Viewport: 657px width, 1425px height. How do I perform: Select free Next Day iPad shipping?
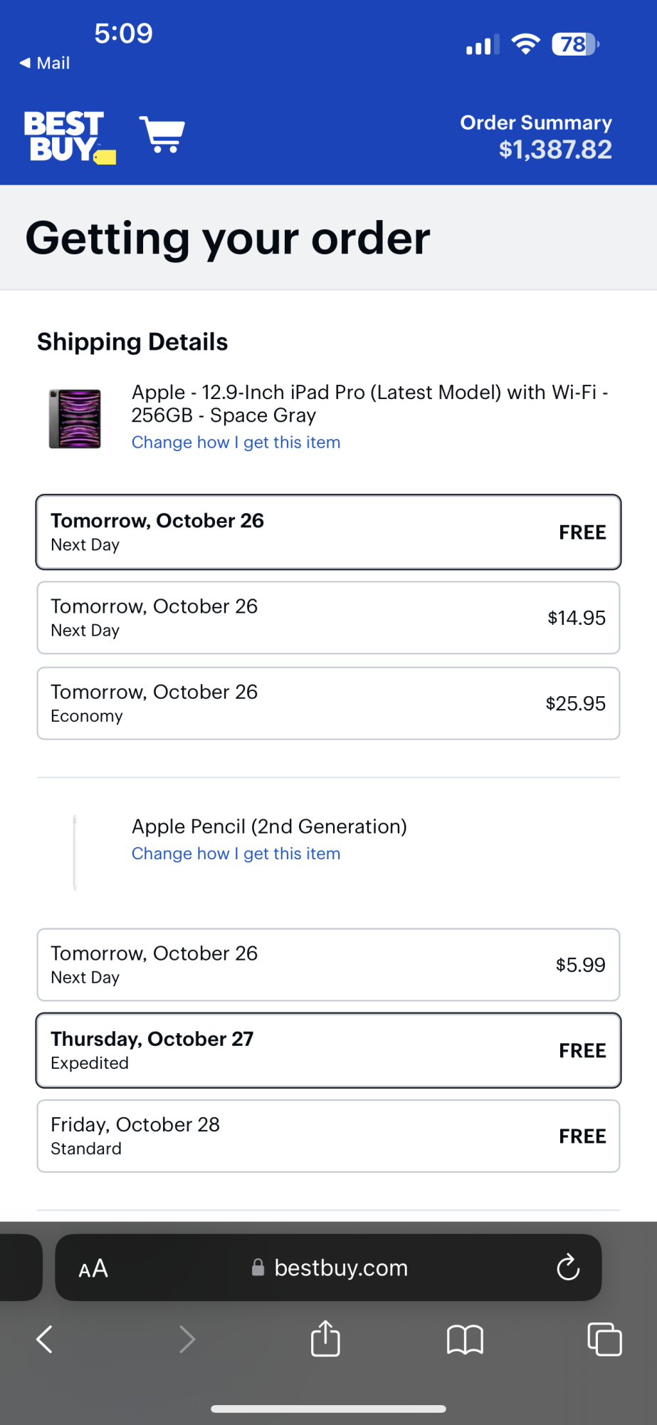point(328,532)
